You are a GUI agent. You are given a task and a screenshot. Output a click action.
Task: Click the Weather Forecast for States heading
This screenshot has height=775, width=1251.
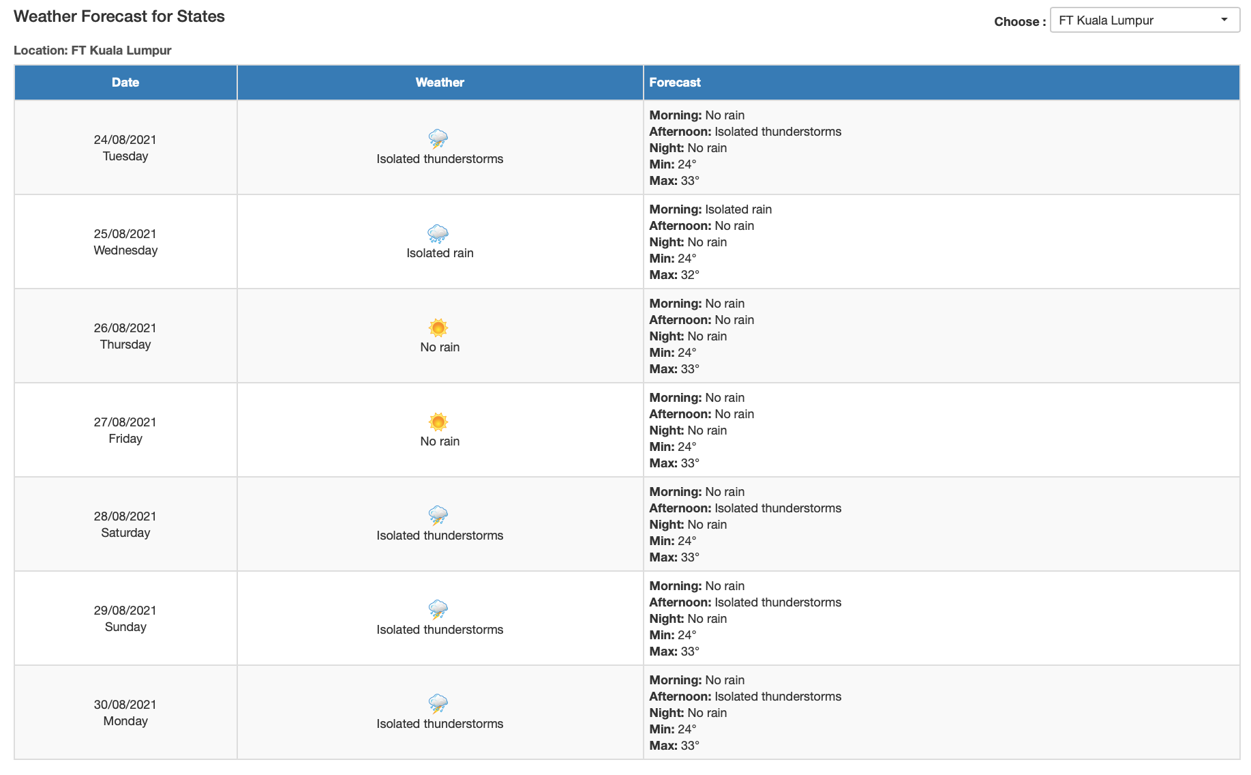coord(119,16)
